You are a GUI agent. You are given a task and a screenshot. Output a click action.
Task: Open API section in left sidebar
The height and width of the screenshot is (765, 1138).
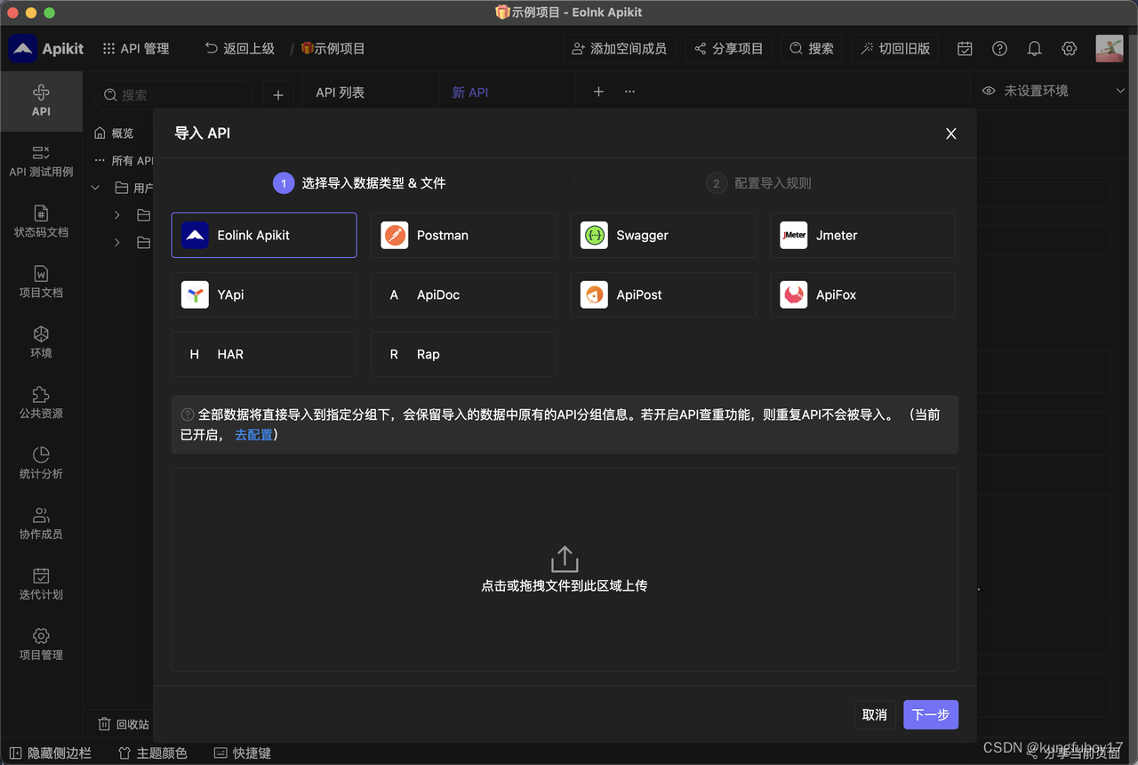tap(41, 101)
